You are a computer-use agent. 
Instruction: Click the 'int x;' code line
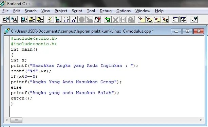19,60
